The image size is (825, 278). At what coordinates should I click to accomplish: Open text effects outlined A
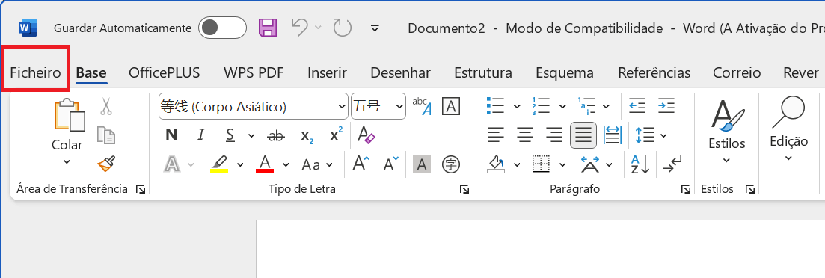click(x=172, y=164)
